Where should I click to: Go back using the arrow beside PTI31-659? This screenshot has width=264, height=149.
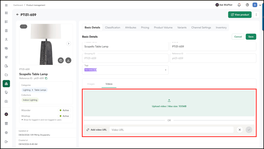pyautogui.click(x=17, y=15)
